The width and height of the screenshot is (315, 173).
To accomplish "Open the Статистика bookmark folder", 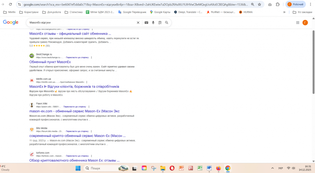I will 73,12.
